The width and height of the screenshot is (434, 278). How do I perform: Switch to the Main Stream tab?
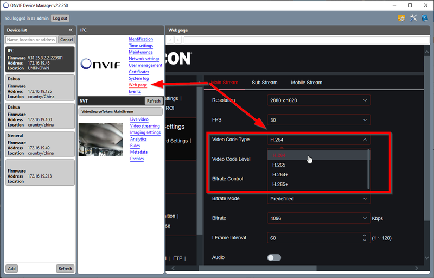tap(225, 83)
